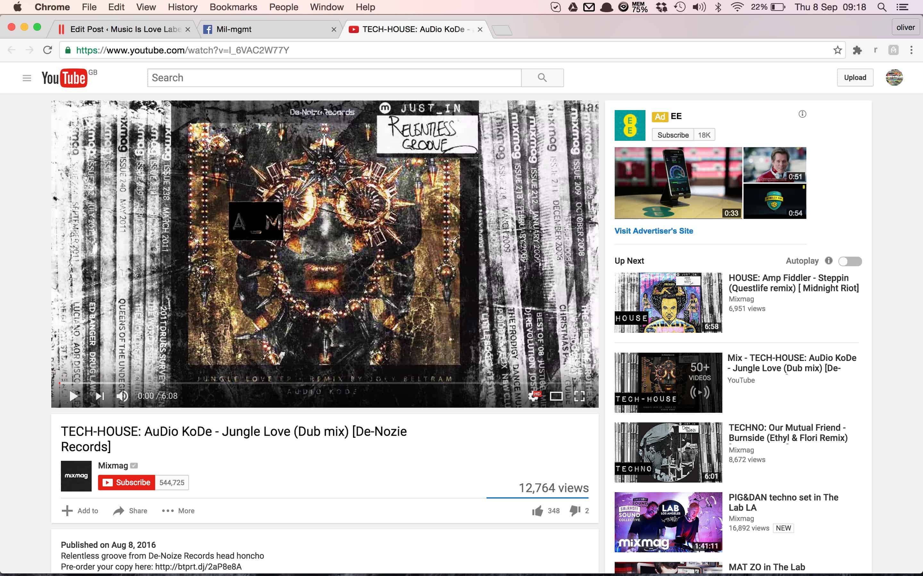View site security padlock info
Image resolution: width=923 pixels, height=576 pixels.
point(68,50)
